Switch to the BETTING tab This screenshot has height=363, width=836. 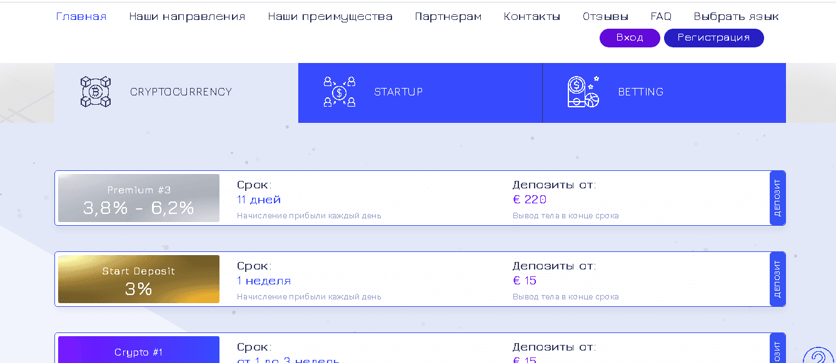[664, 92]
